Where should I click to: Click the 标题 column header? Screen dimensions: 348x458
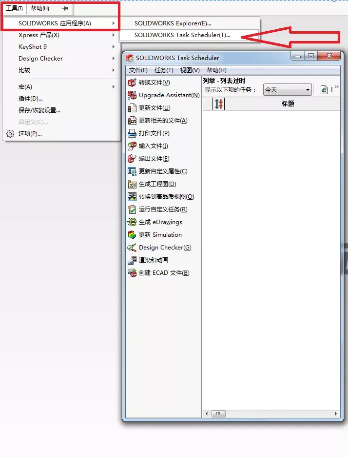click(288, 104)
